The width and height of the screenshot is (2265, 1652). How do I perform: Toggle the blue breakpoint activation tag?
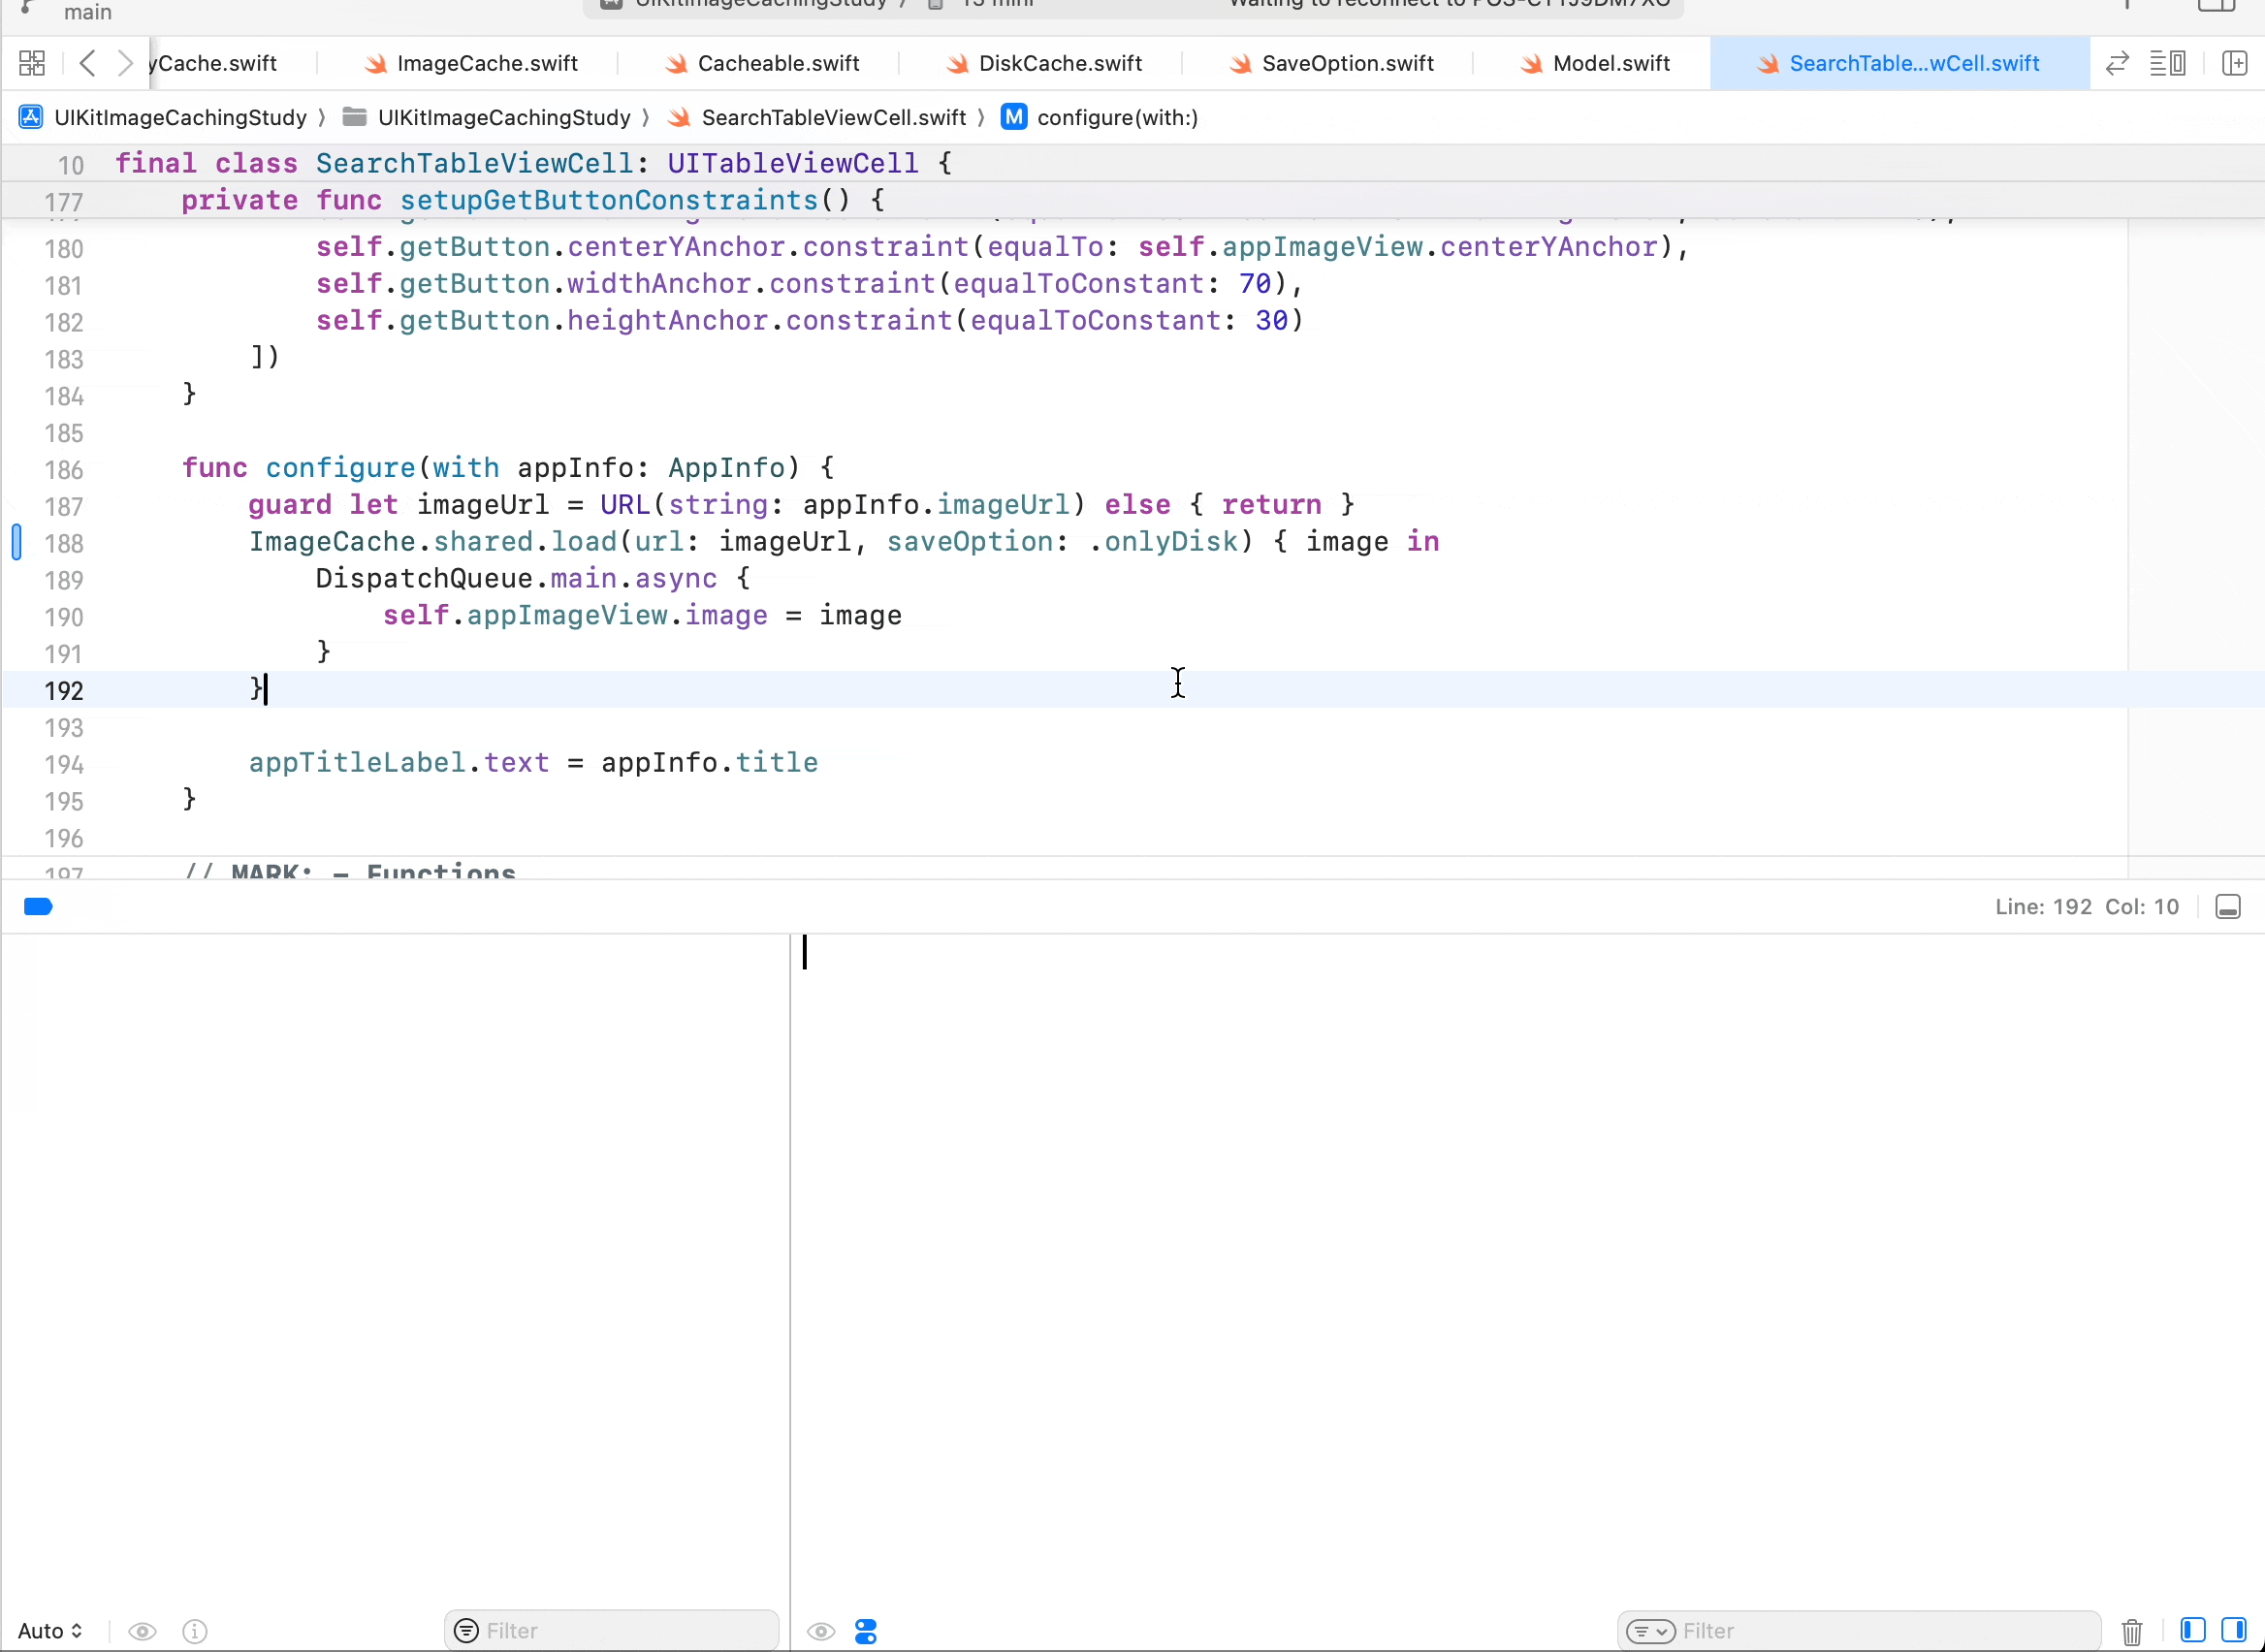(38, 907)
